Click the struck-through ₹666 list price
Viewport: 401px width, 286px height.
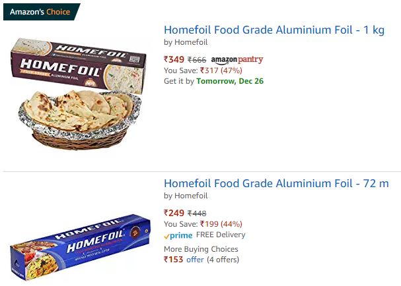pyautogui.click(x=197, y=60)
